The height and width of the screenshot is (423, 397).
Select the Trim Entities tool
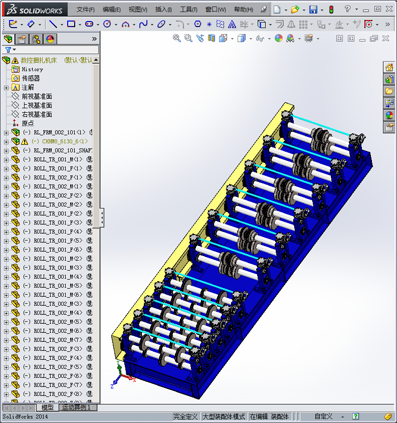244,24
